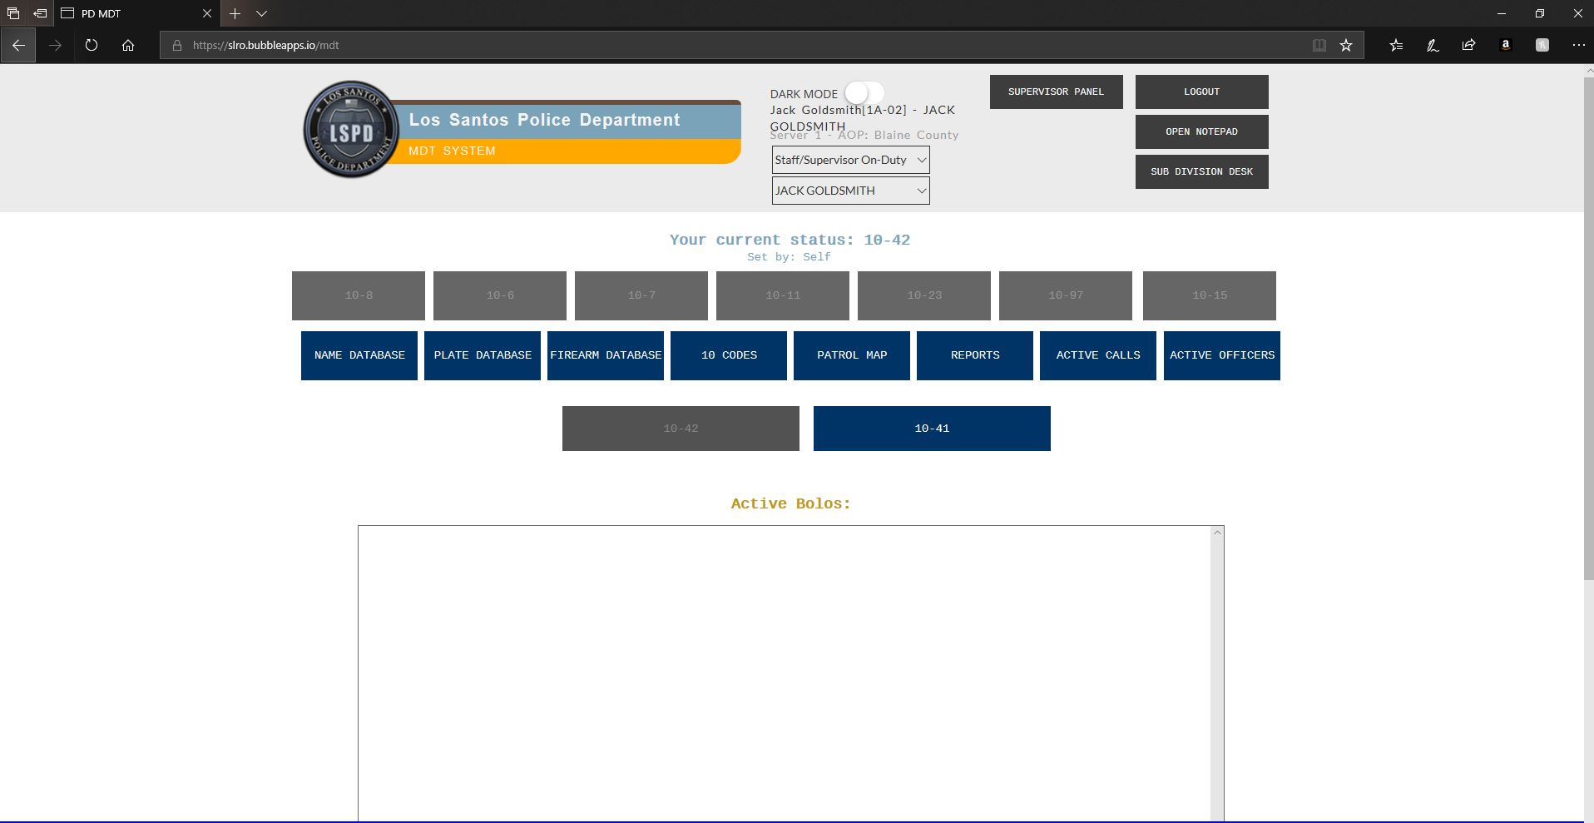
Task: Click the add notes pen icon
Action: (1433, 46)
